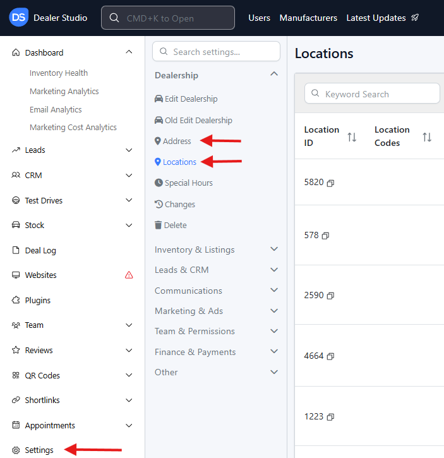Expand the Leads sidebar menu
444x458 pixels.
129,150
